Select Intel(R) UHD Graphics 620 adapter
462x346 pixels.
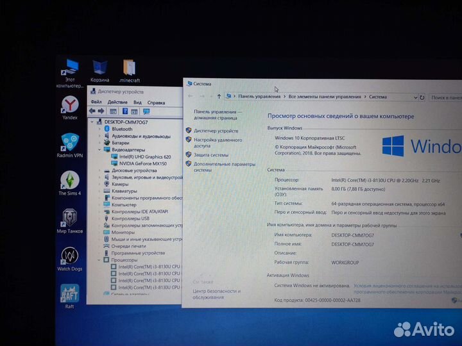(x=145, y=157)
